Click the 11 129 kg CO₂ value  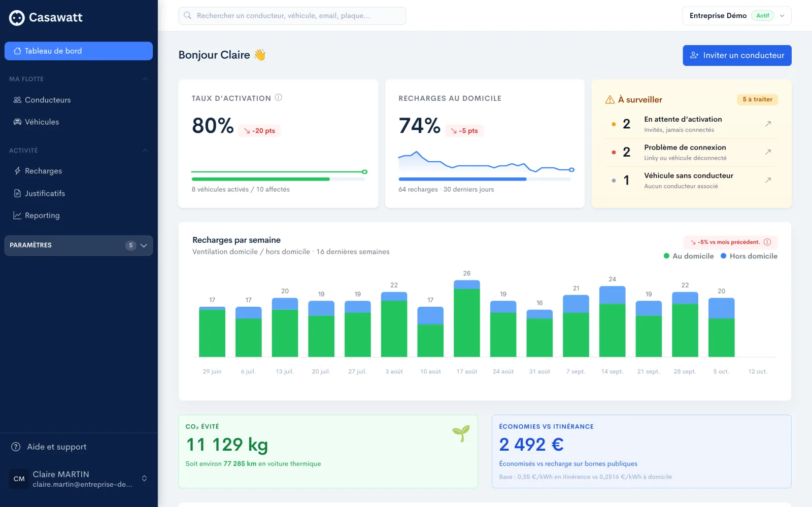click(227, 445)
